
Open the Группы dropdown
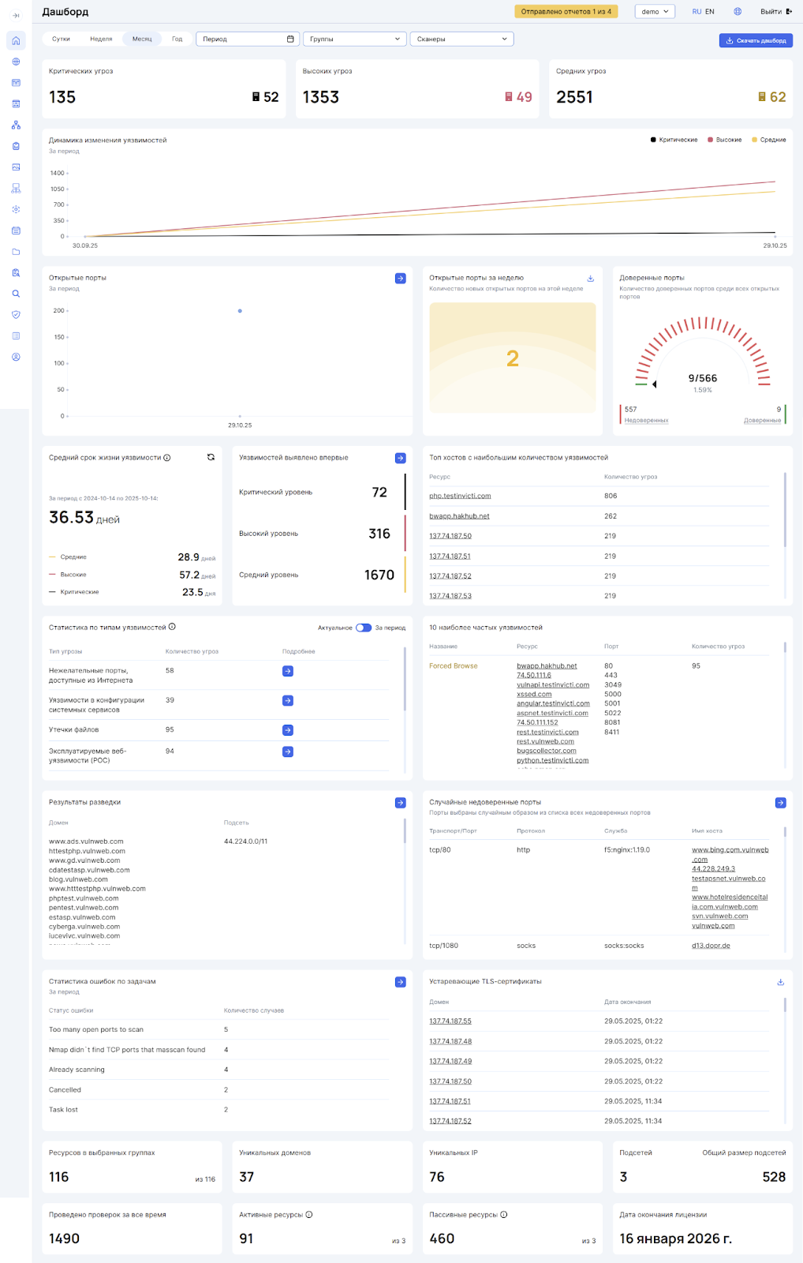click(354, 39)
